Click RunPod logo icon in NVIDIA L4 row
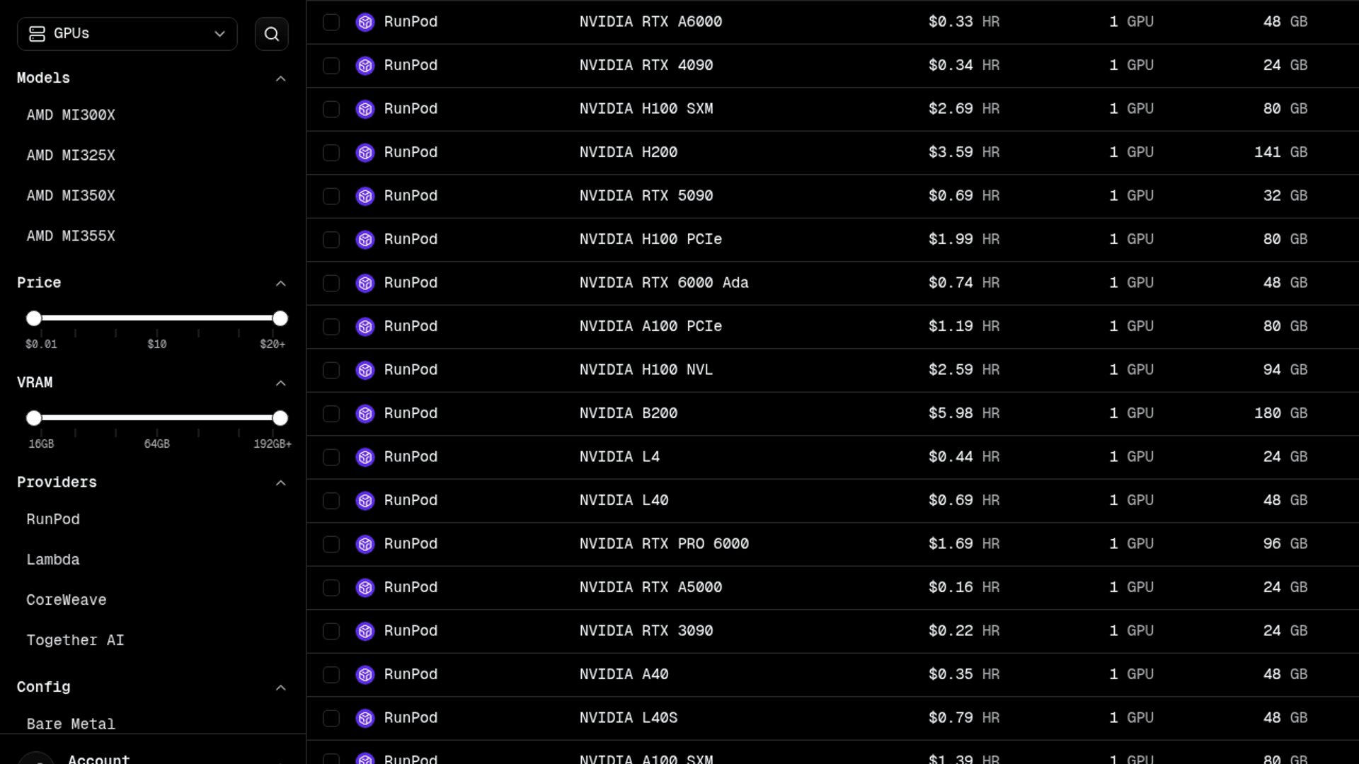The image size is (1359, 764). click(x=365, y=458)
